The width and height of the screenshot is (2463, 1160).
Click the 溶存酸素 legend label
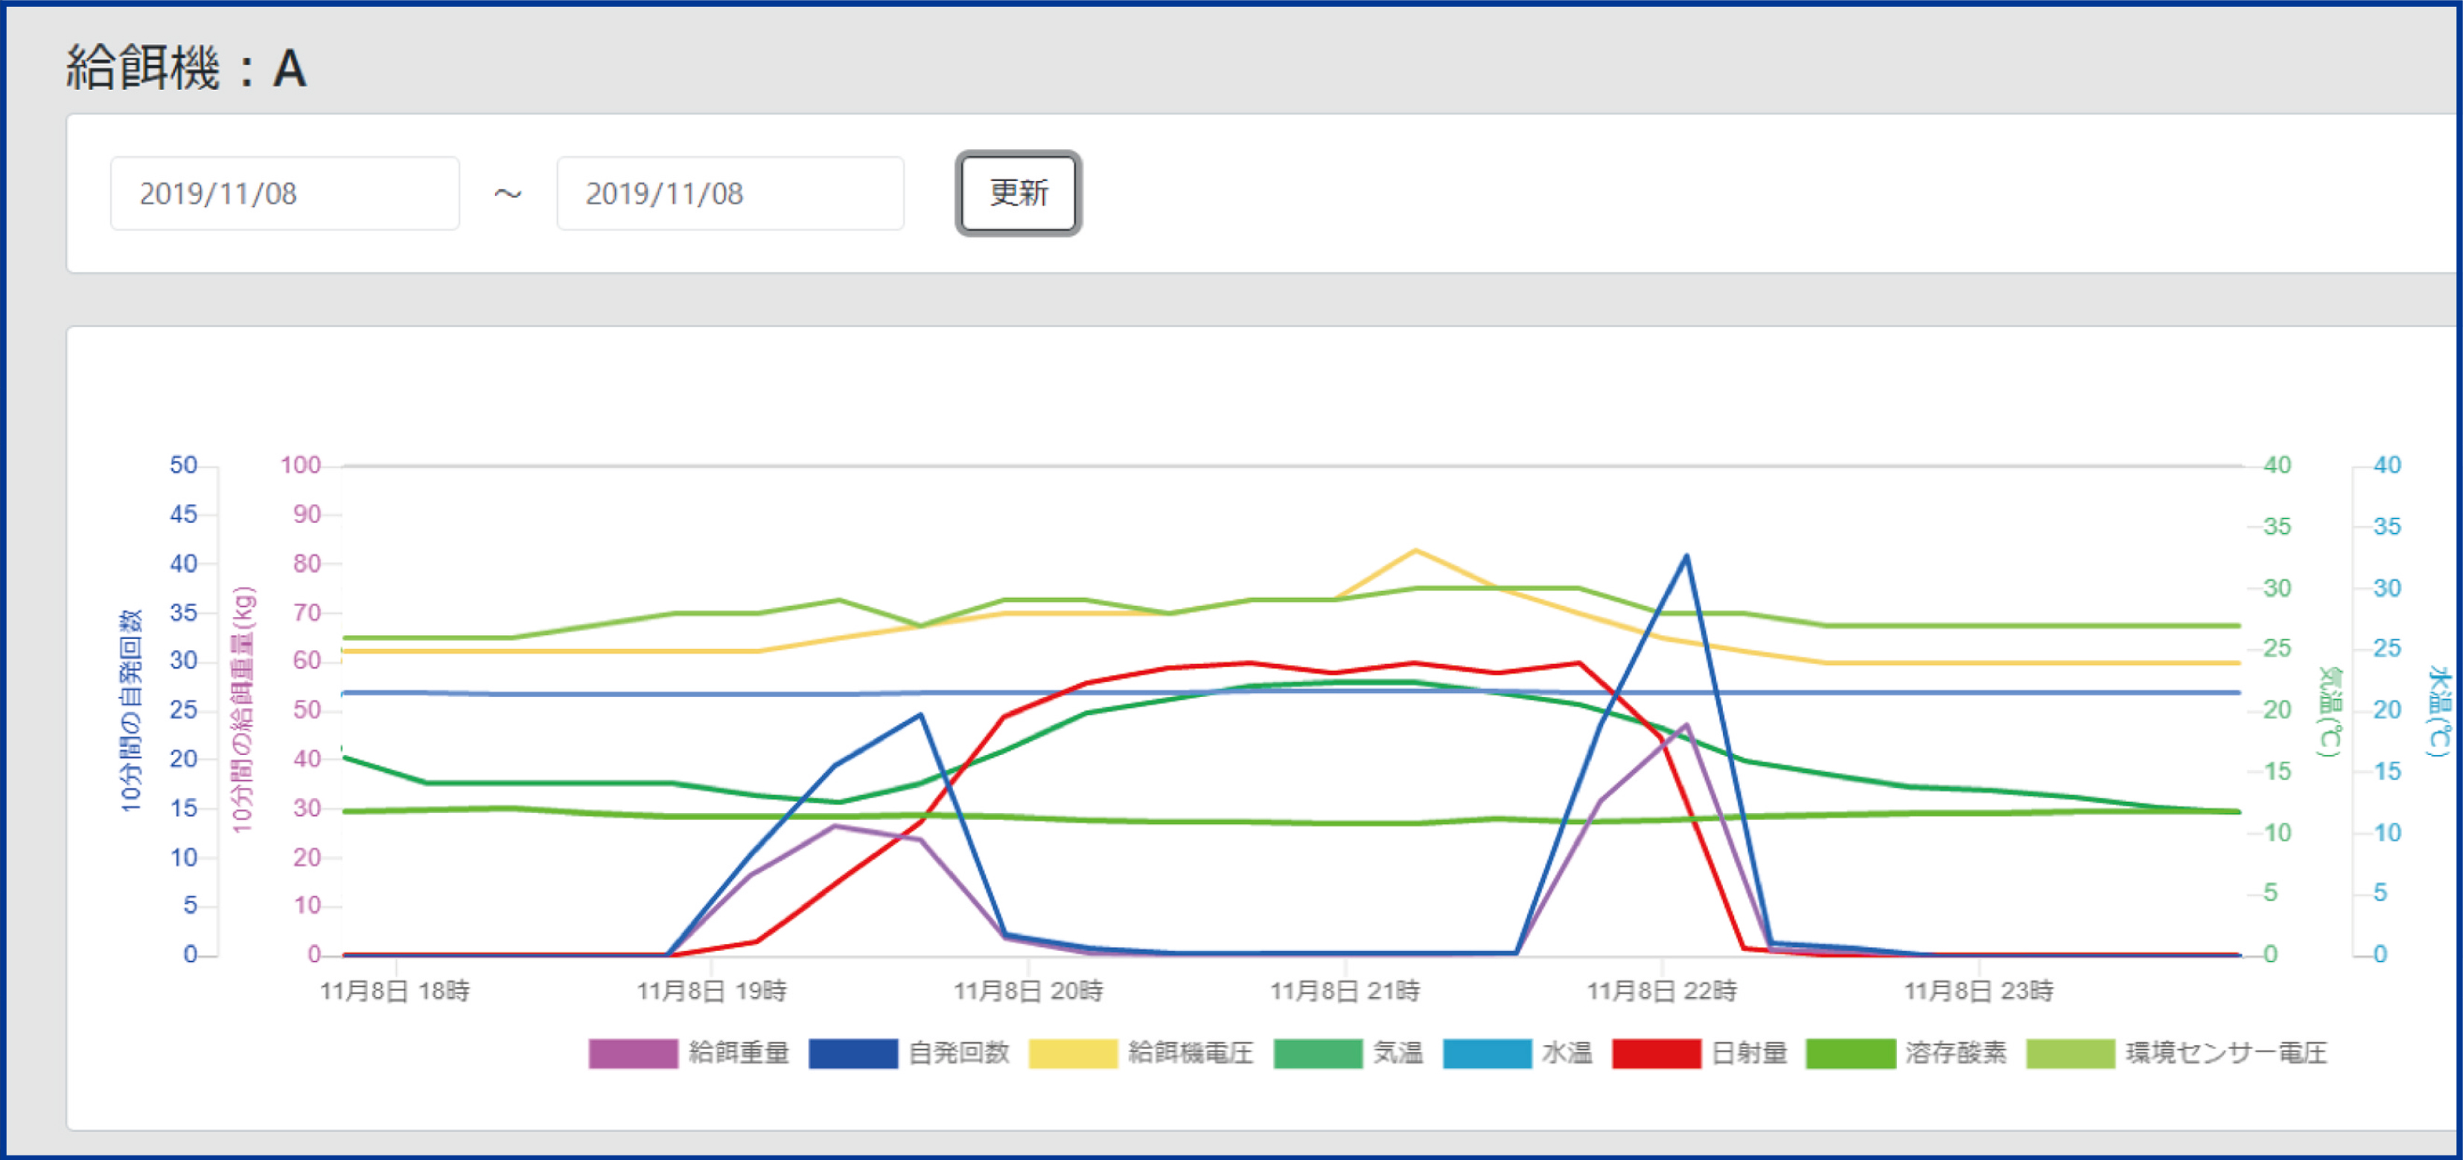coord(1956,1053)
